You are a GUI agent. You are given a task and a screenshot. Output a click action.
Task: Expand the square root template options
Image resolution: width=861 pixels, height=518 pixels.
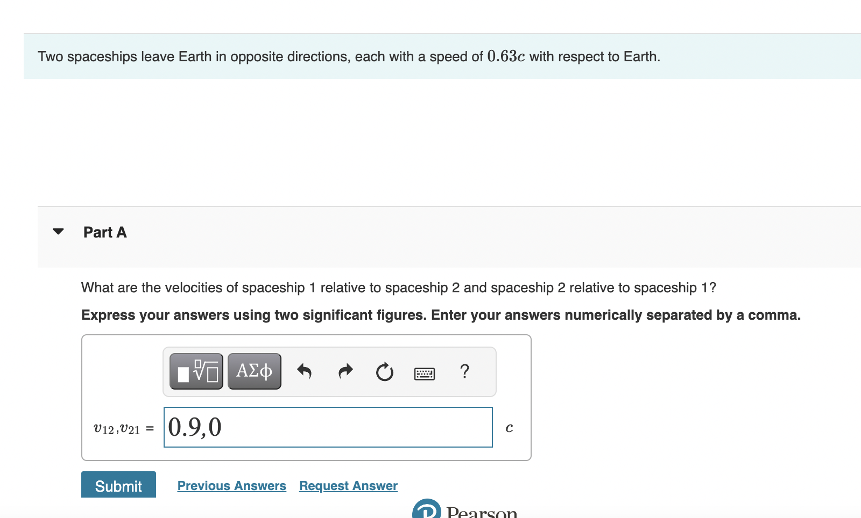(x=196, y=370)
